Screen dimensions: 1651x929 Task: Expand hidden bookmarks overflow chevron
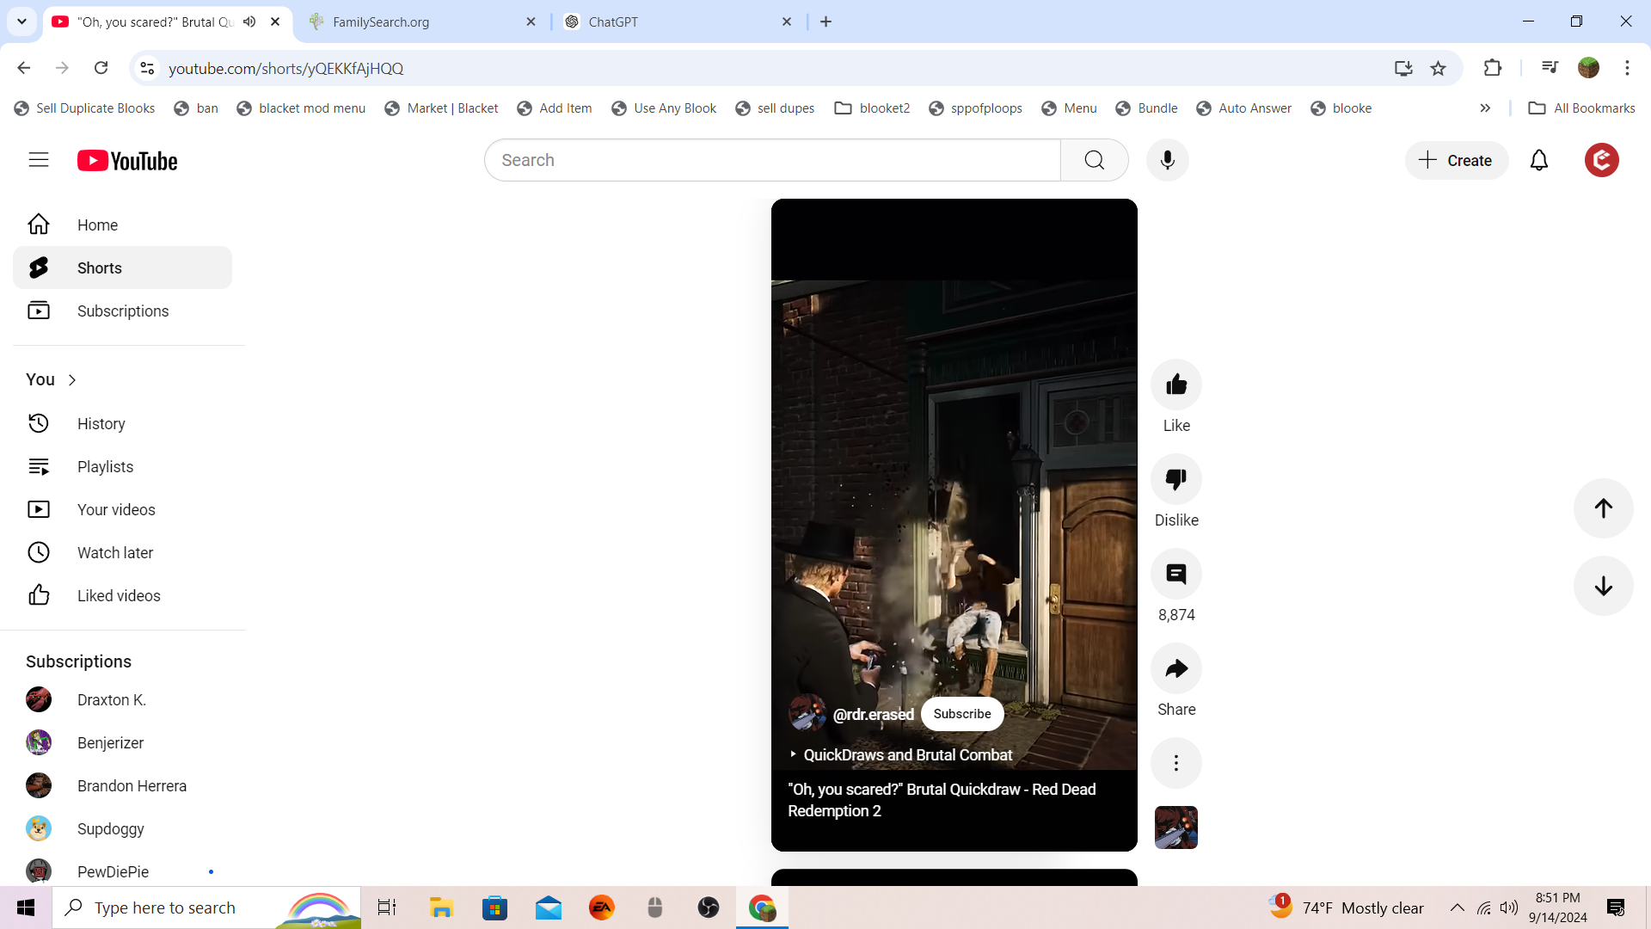pos(1485,108)
